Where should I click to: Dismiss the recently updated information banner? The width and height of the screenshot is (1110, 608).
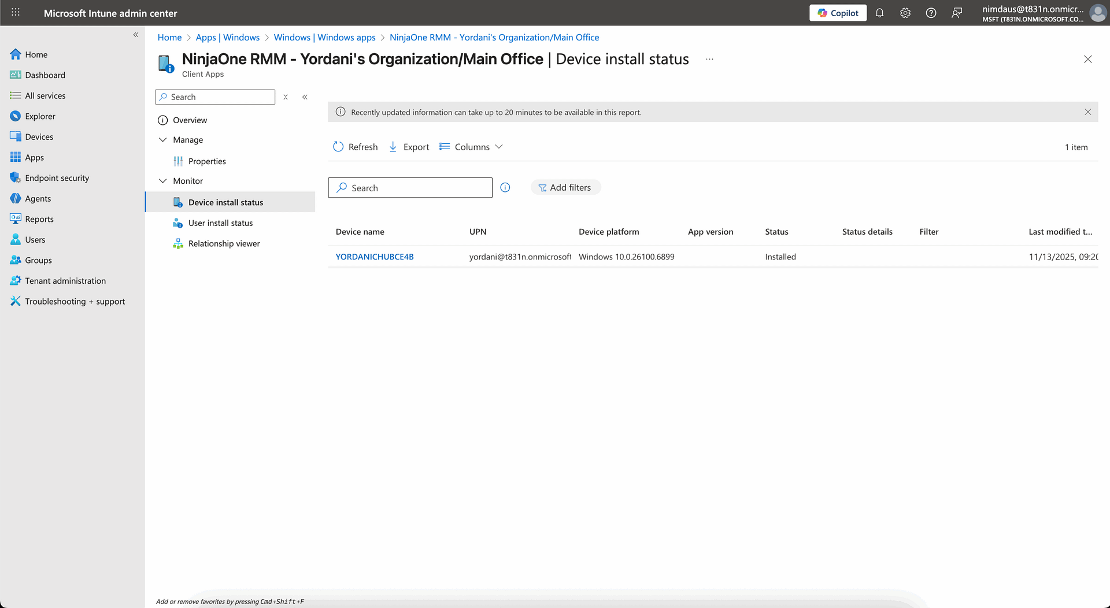(x=1087, y=112)
